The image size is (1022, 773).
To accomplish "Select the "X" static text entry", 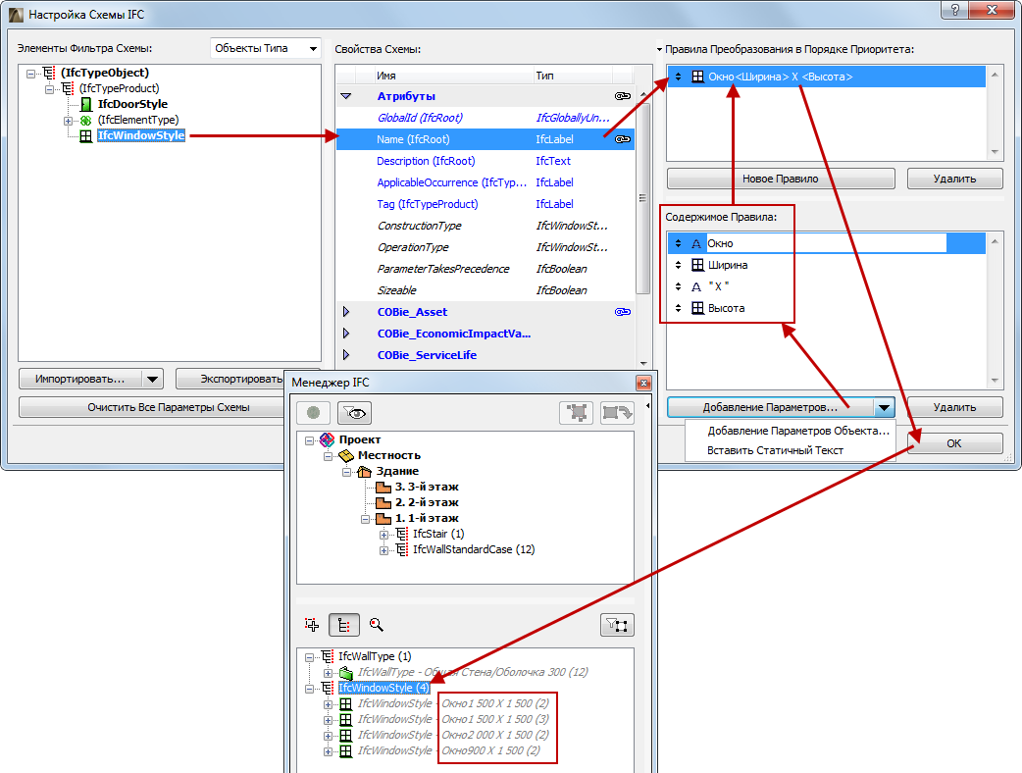I will coord(827,286).
